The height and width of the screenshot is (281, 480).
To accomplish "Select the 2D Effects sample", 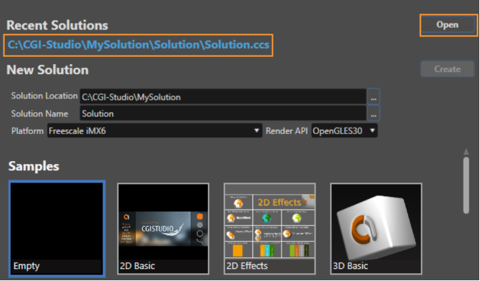I will point(270,229).
